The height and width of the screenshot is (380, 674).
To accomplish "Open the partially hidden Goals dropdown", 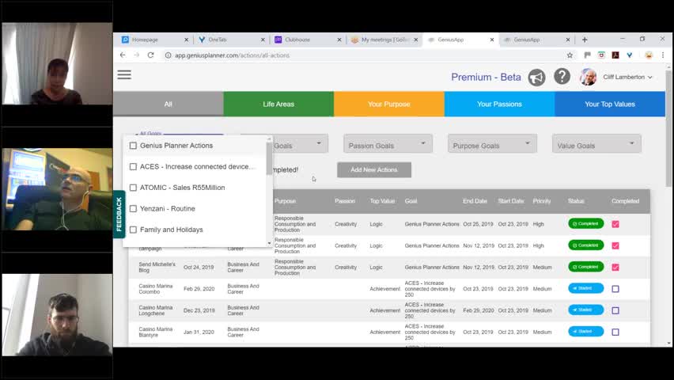I will (x=300, y=144).
